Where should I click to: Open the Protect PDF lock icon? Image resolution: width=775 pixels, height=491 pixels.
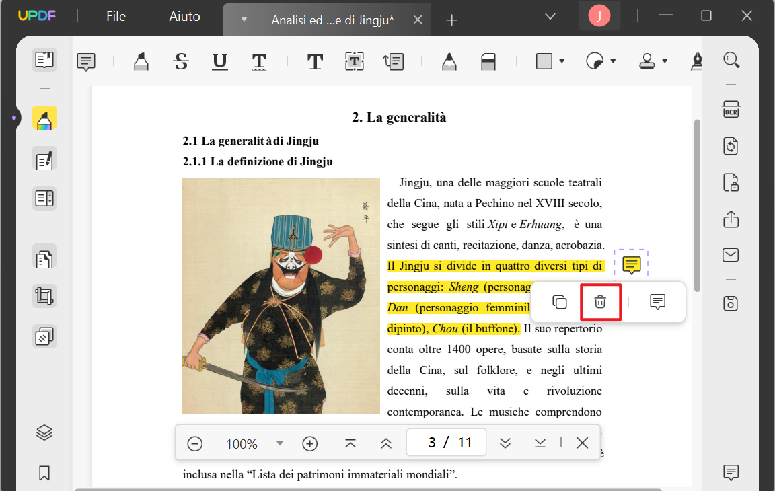pos(731,182)
